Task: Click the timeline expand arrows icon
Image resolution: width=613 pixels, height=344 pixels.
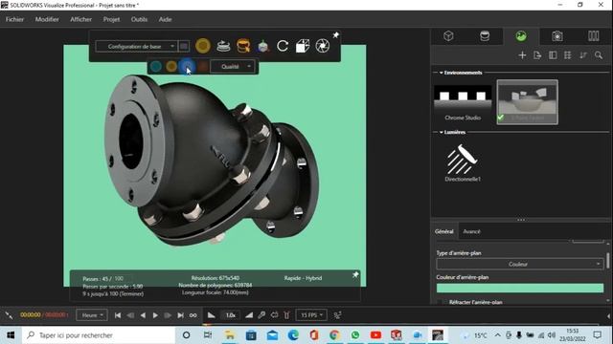Action: coord(9,315)
